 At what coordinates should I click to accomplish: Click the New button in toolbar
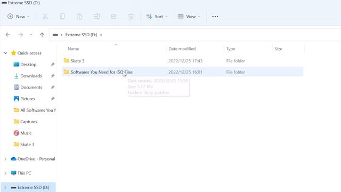coord(18,17)
